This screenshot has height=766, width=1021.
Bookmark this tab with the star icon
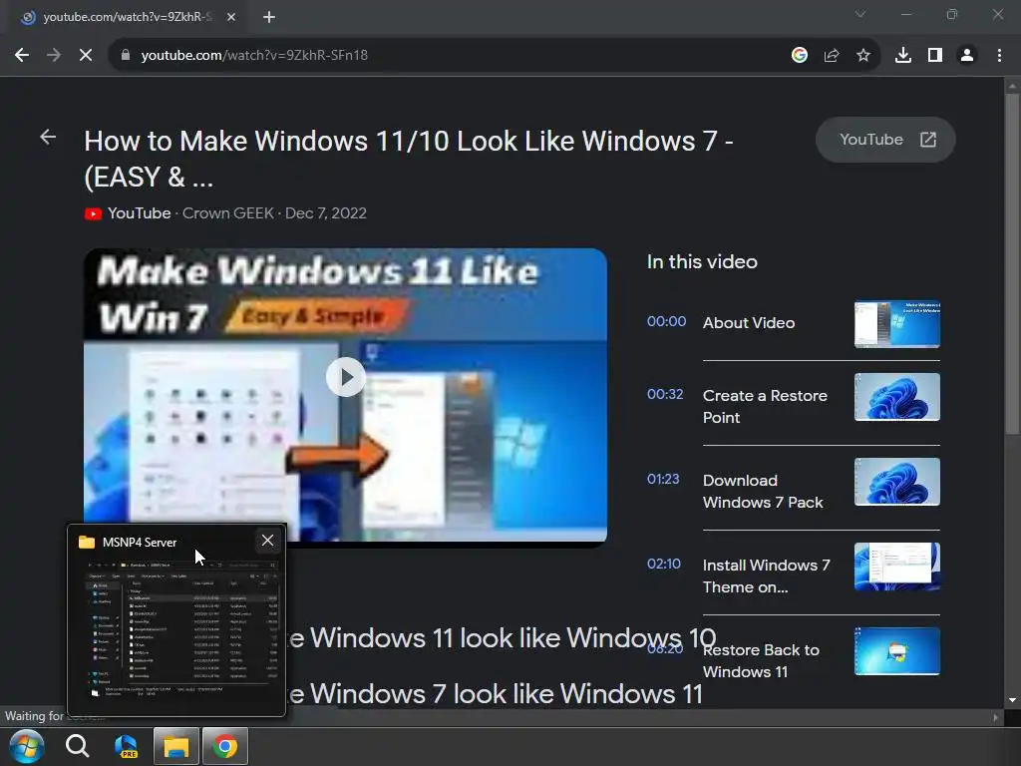[x=863, y=56]
